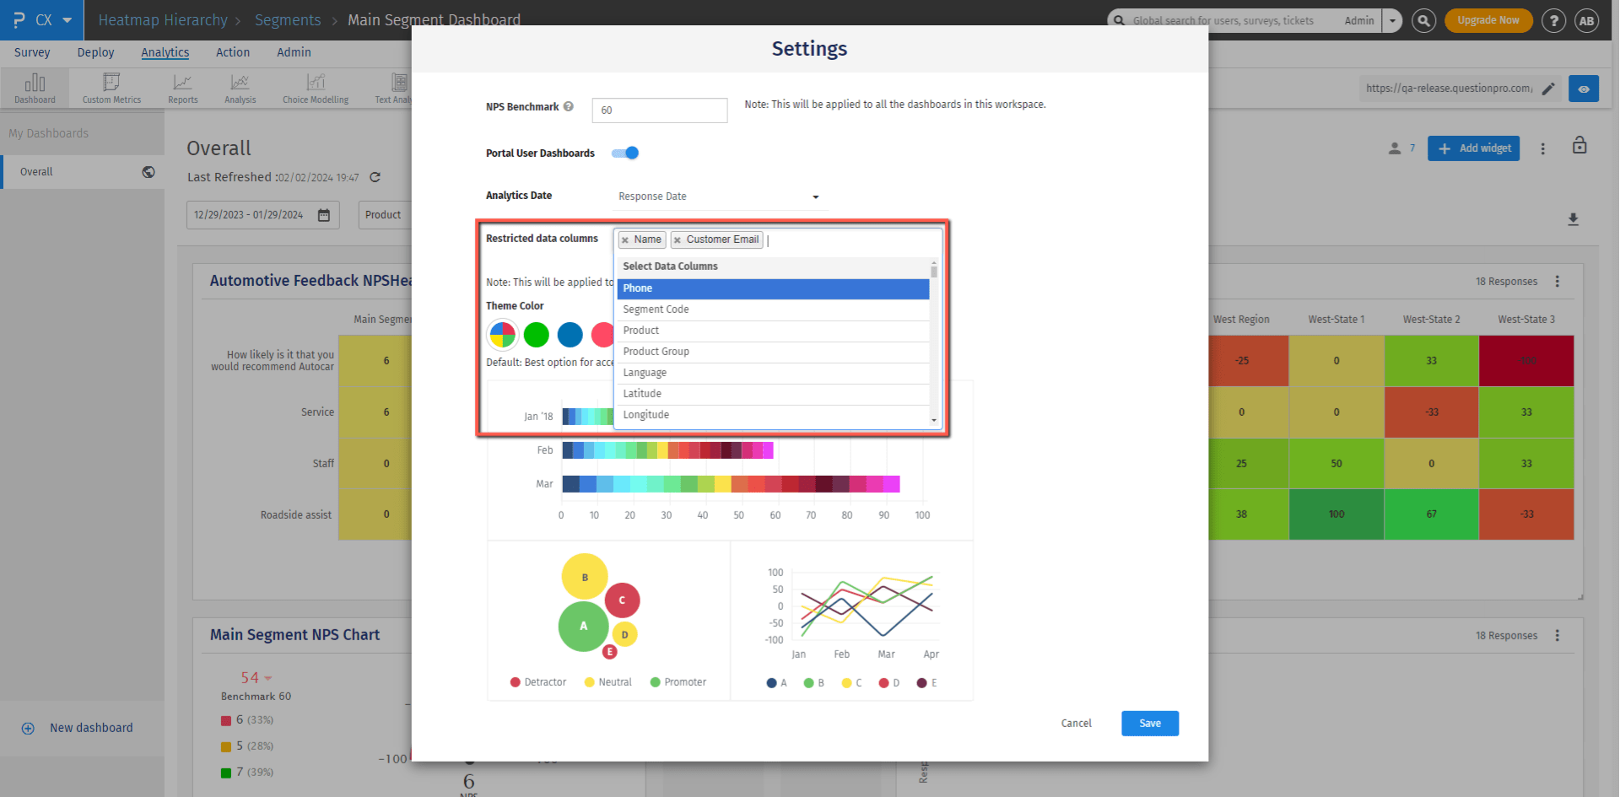This screenshot has height=797, width=1620.
Task: Switch to the Survey menu
Action: 31,52
